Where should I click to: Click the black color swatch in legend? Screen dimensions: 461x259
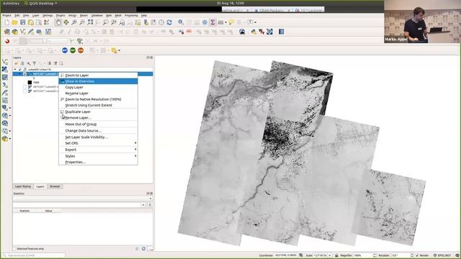click(x=30, y=83)
